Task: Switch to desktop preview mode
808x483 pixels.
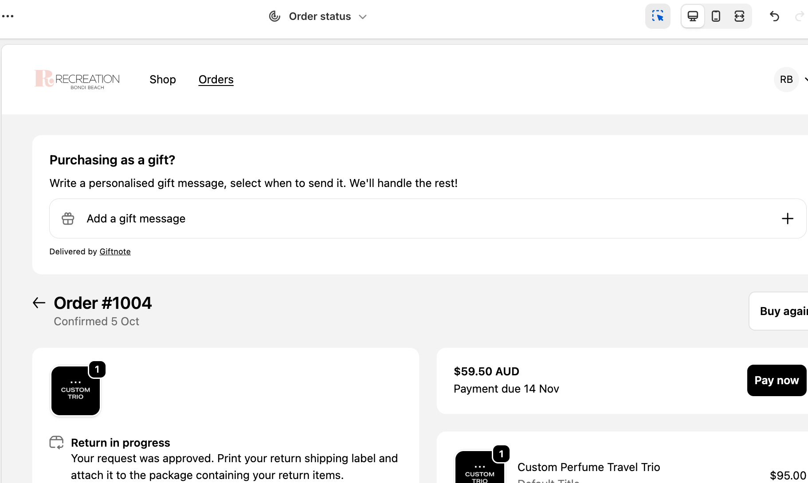Action: (x=693, y=16)
